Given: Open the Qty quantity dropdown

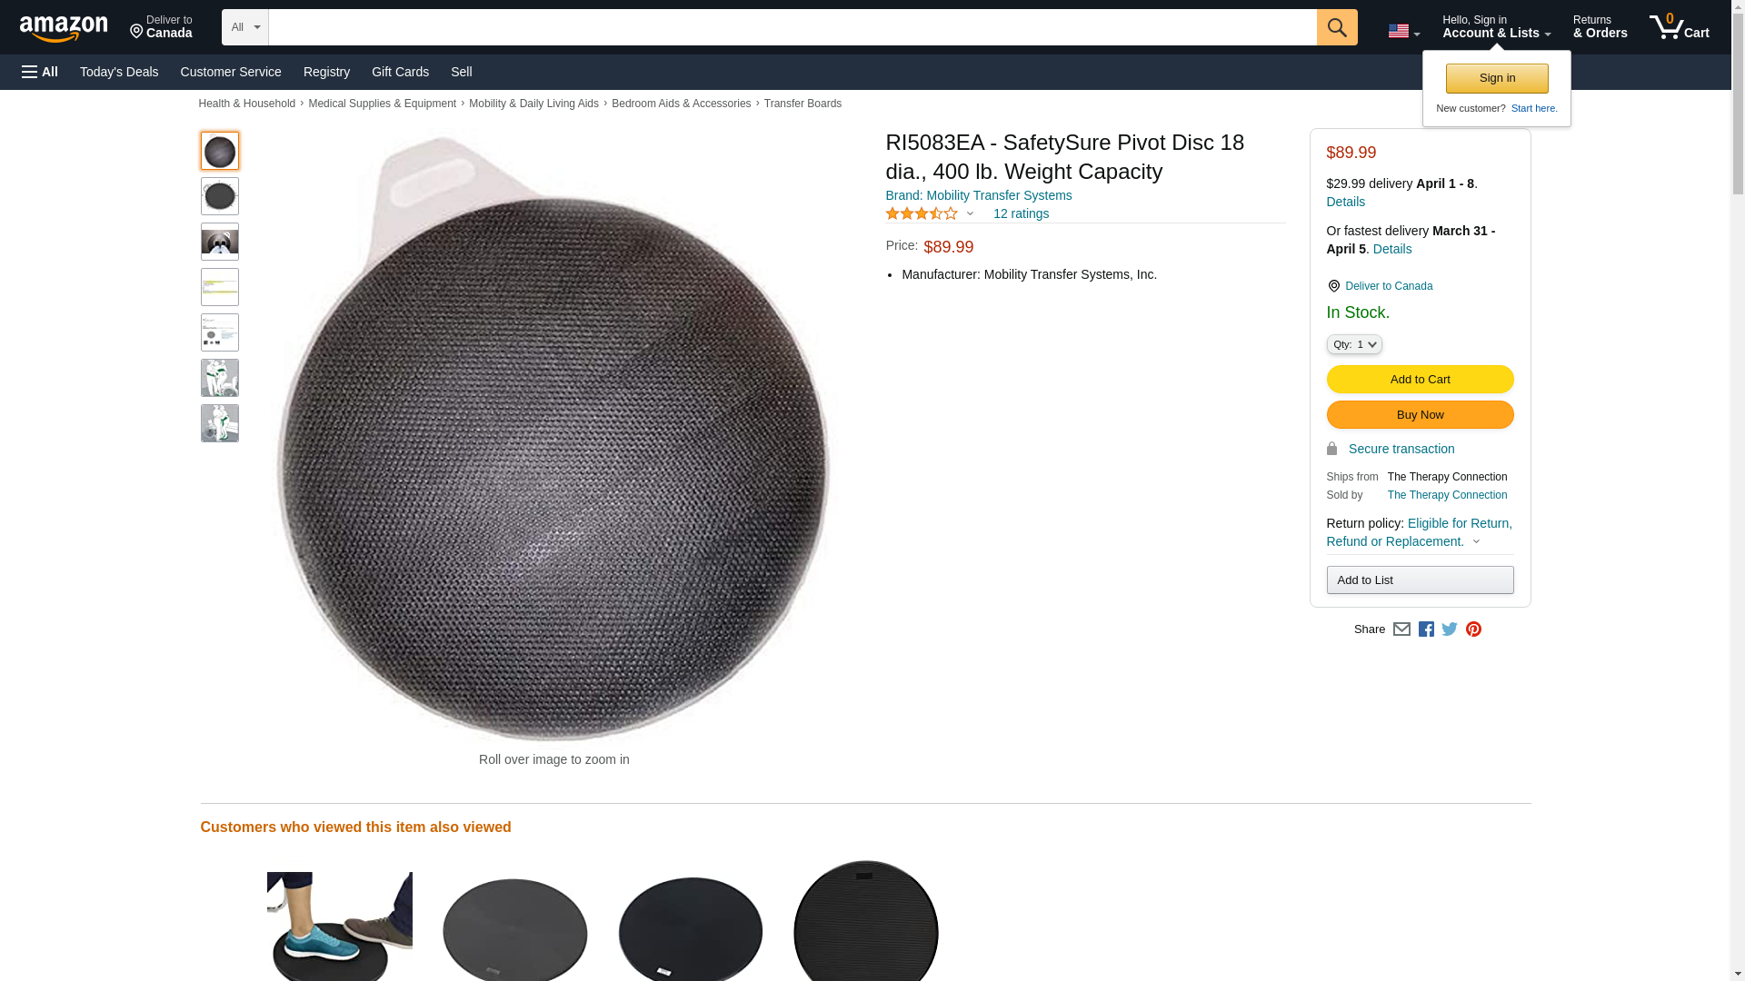Looking at the screenshot, I should pos(1353,344).
